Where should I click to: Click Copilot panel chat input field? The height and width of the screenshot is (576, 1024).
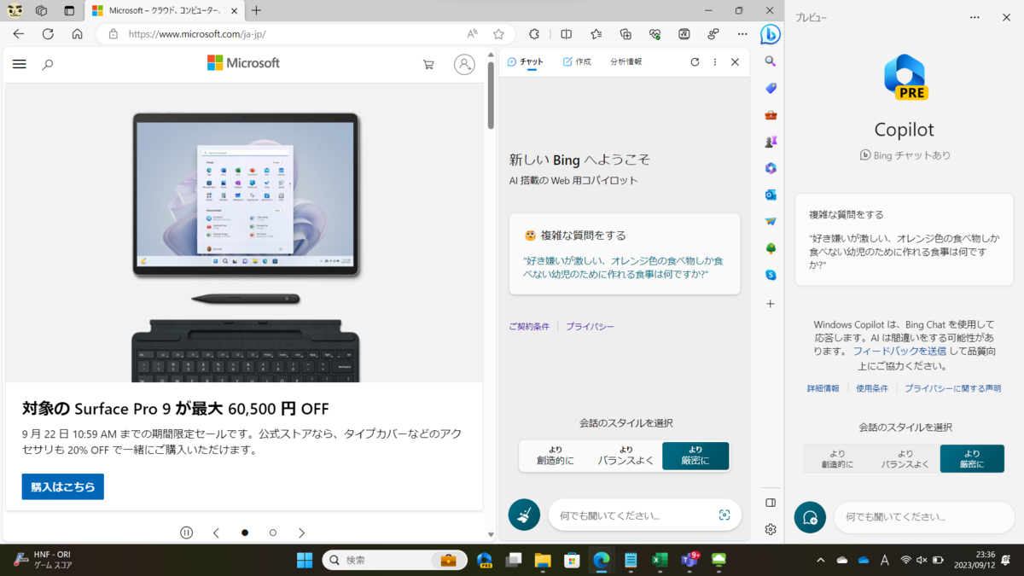coord(924,517)
